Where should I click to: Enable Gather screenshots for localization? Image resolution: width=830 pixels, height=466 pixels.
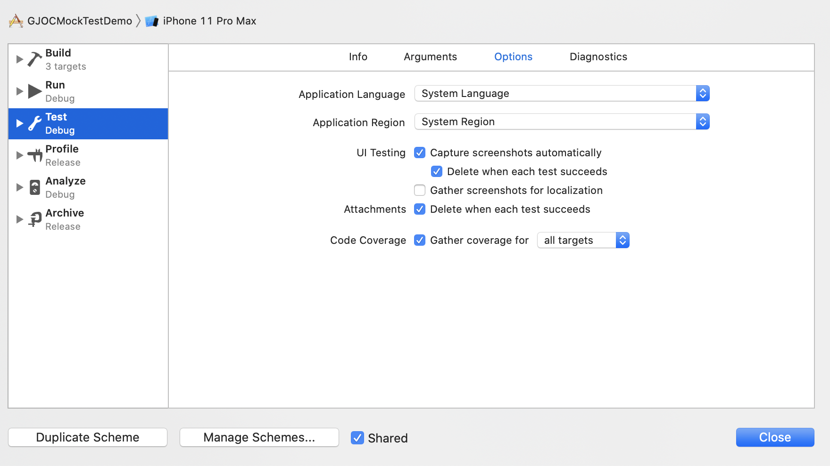pos(420,190)
